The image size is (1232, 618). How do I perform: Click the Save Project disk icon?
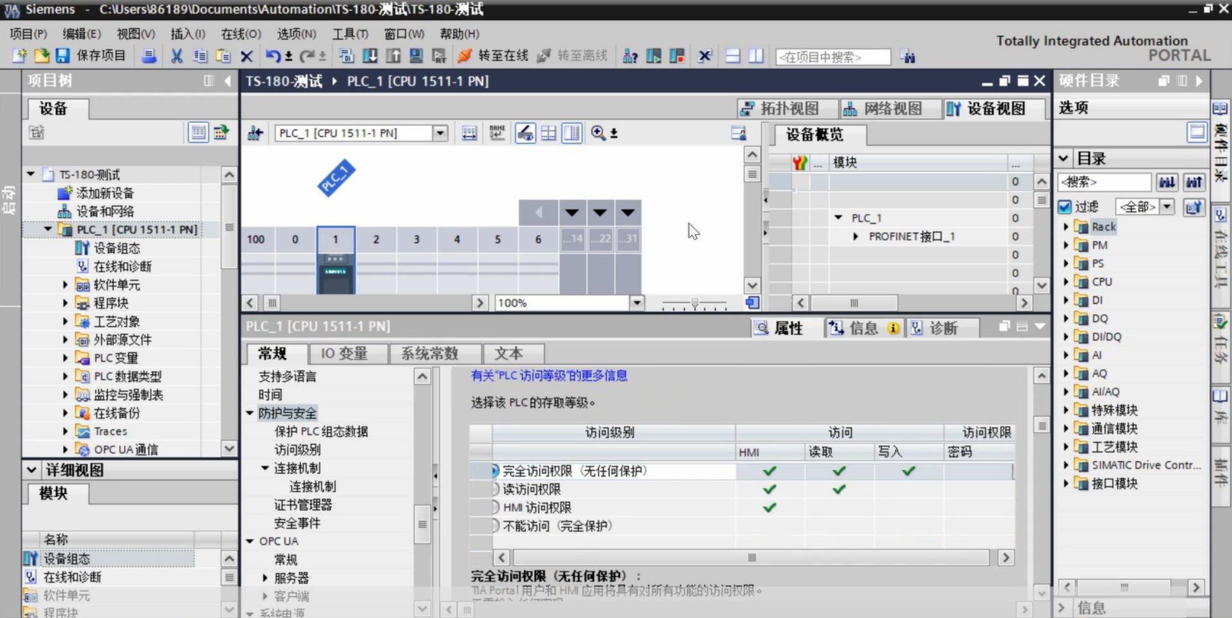(x=62, y=56)
